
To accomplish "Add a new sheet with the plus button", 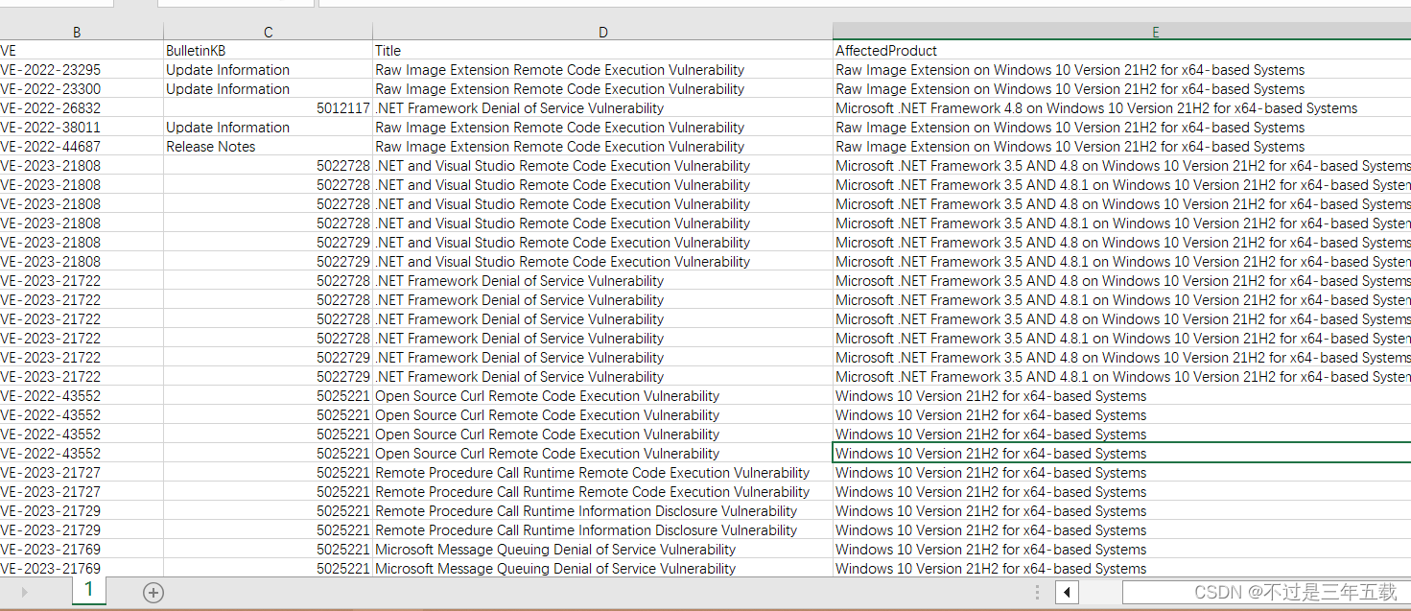I will (x=153, y=592).
